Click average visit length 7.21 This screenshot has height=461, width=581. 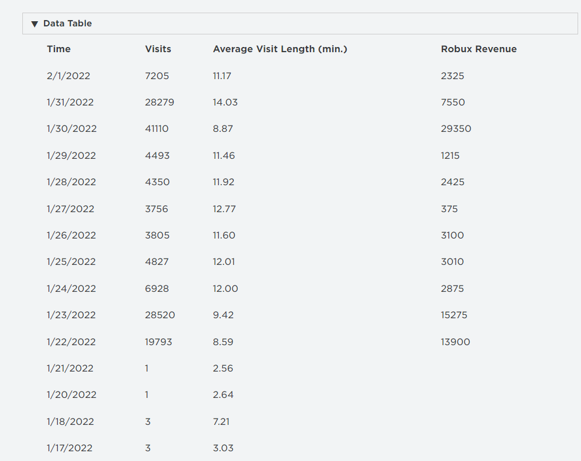pos(221,421)
